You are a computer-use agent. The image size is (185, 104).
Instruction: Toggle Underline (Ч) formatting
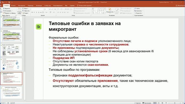36,12
